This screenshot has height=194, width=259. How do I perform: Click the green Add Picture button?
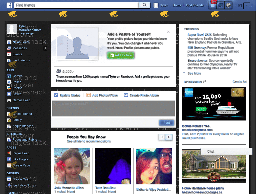point(121,55)
